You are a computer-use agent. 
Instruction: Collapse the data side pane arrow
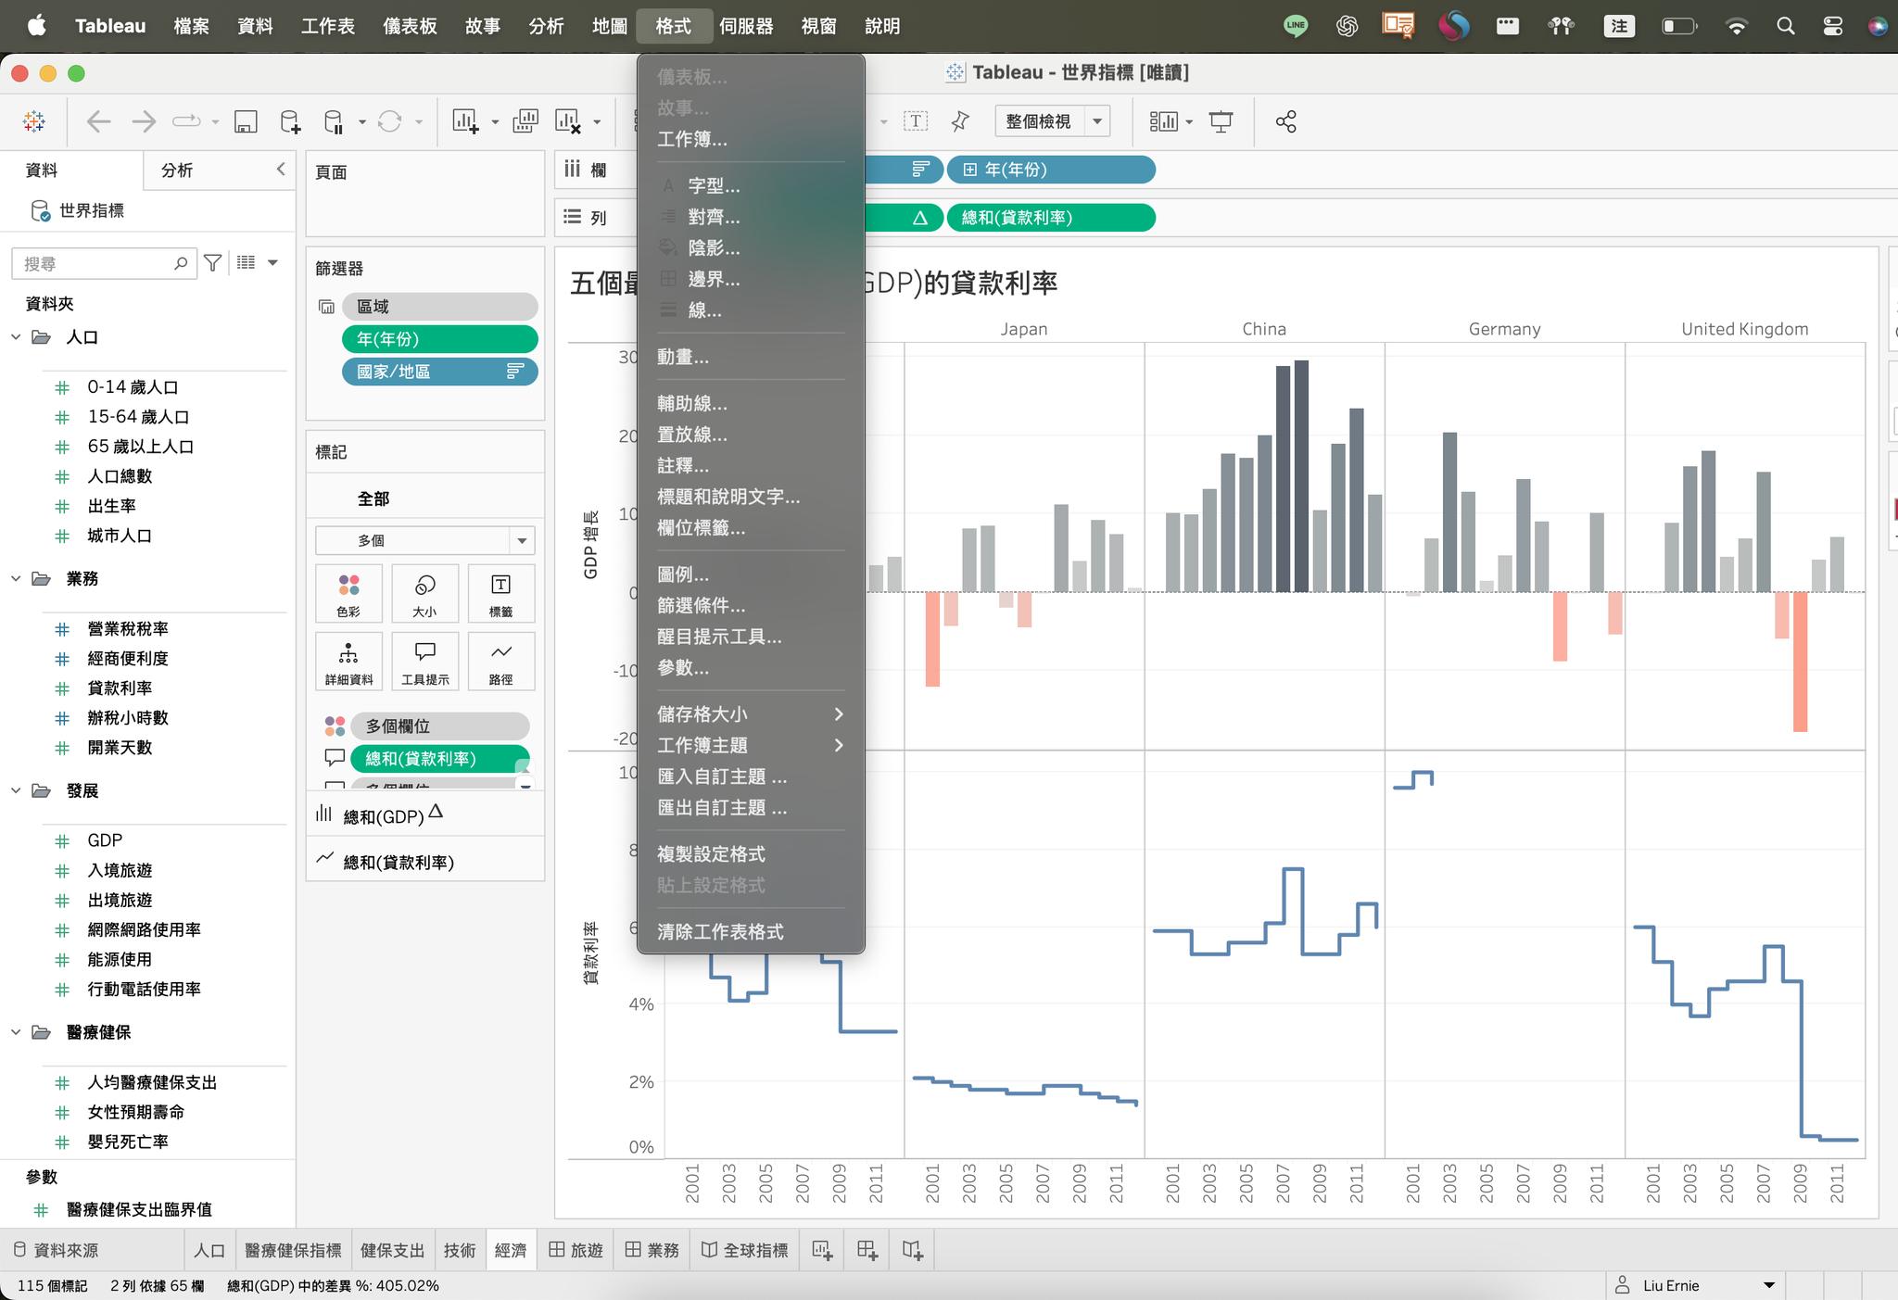(x=281, y=169)
